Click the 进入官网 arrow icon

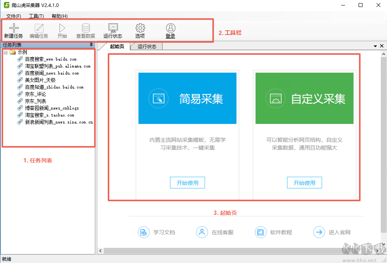pyautogui.click(x=319, y=232)
